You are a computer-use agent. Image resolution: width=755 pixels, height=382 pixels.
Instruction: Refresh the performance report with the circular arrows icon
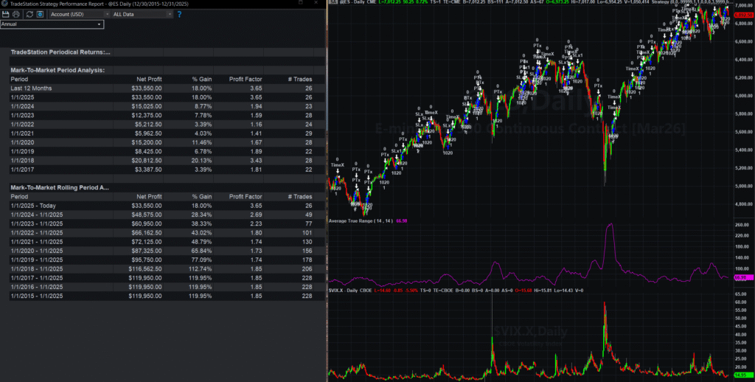click(x=29, y=14)
